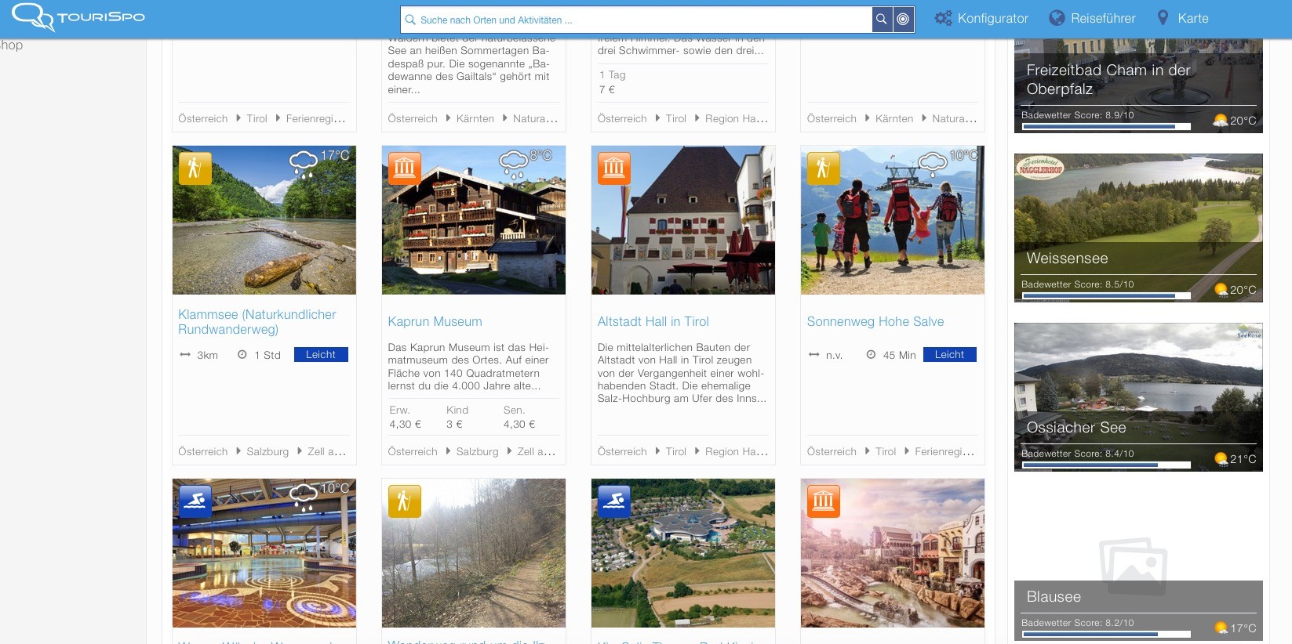Viewport: 1292px width, 644px height.
Task: Click Leicht badge on Sonnenweg Hohe Salve
Action: (x=949, y=355)
